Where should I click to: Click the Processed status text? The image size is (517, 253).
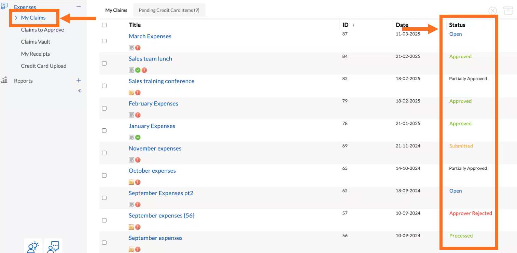[461, 236]
